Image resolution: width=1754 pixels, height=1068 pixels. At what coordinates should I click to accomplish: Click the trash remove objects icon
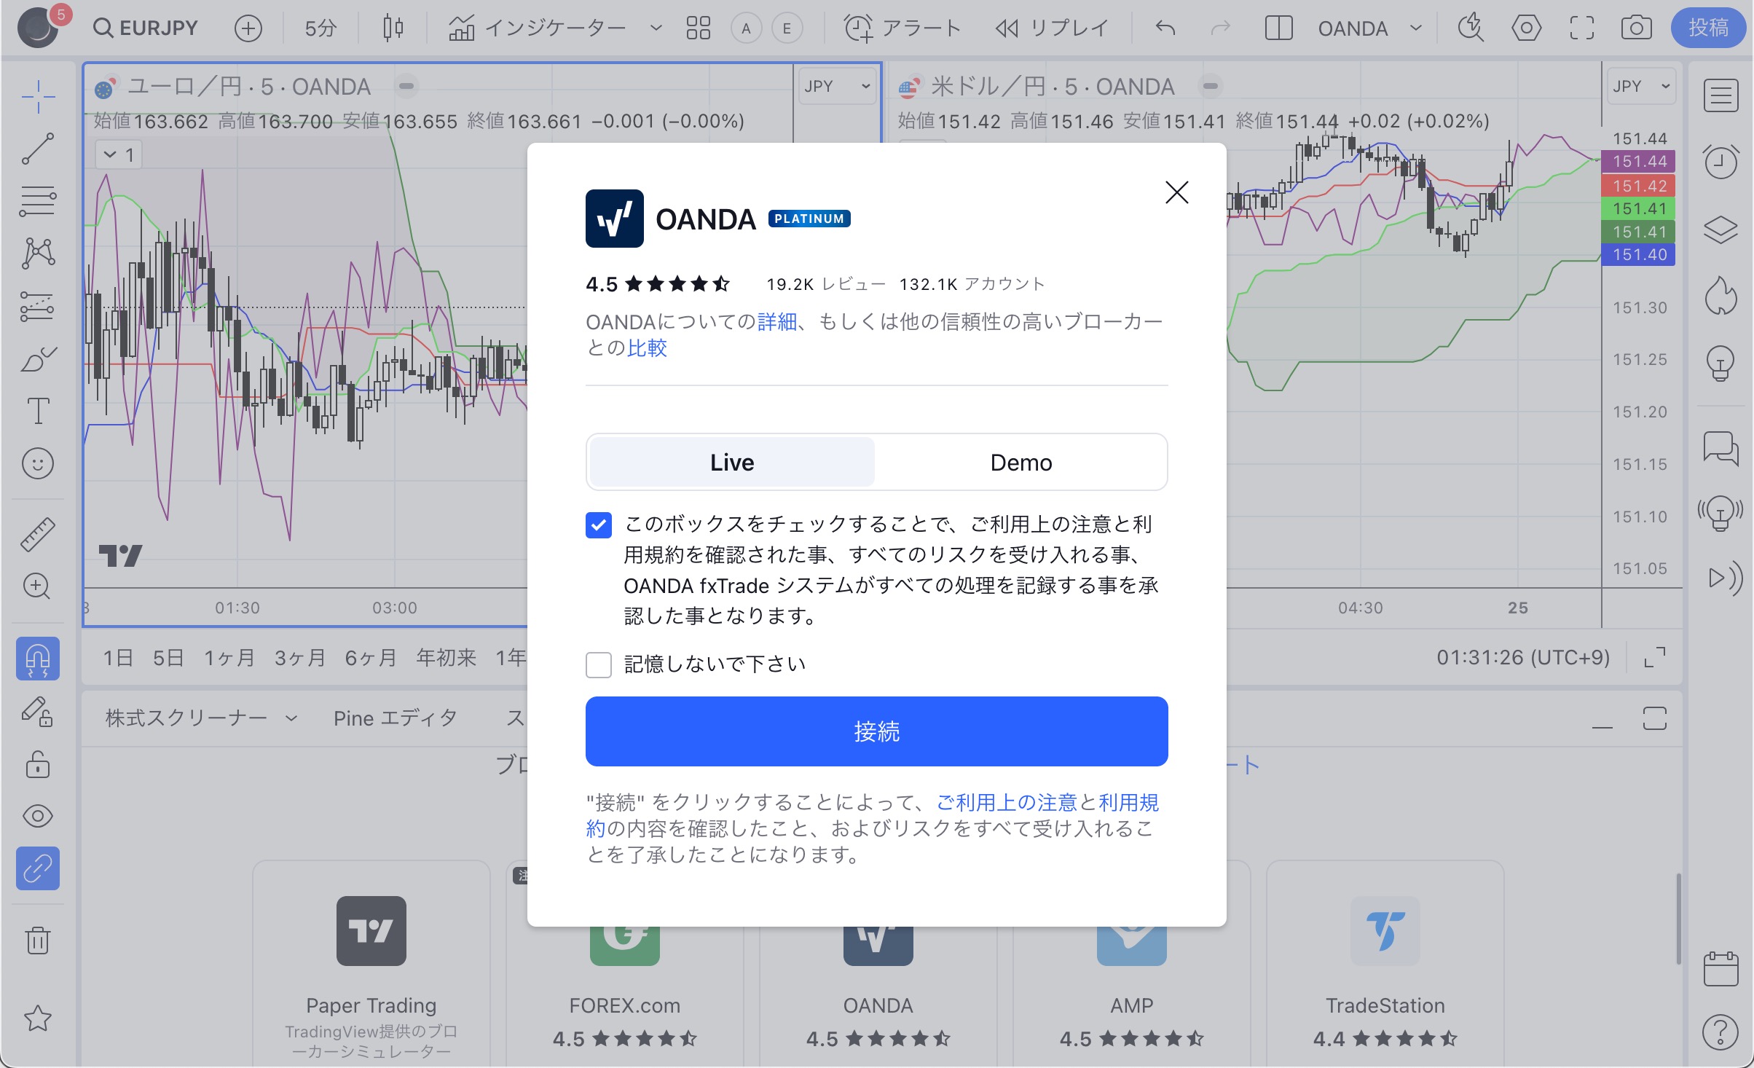click(38, 940)
